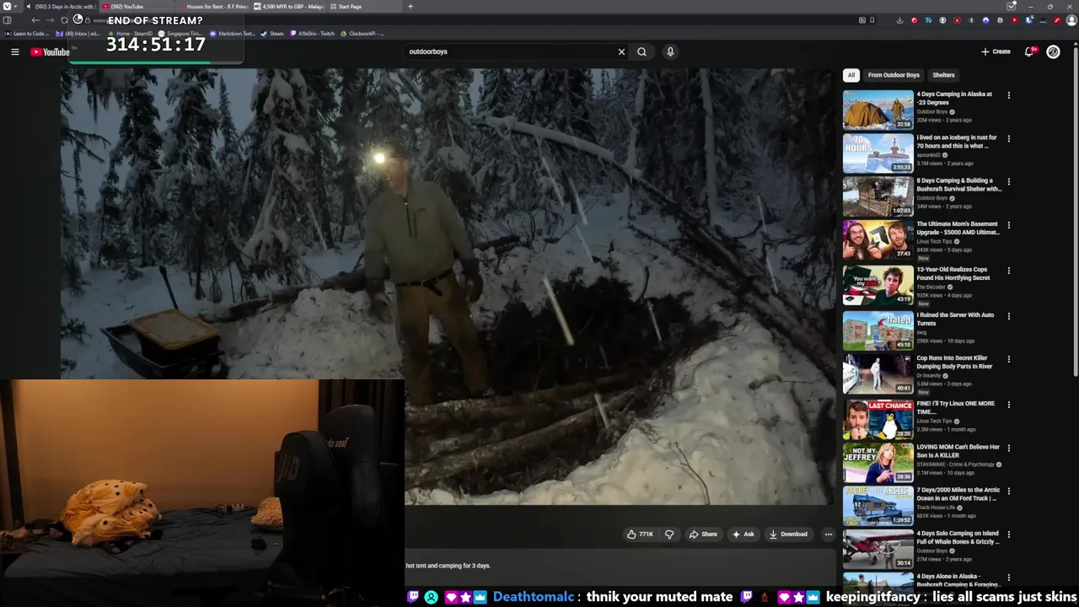Screen dimensions: 1079x607
Task: Toggle the browser side panel icon
Action: 7,20
